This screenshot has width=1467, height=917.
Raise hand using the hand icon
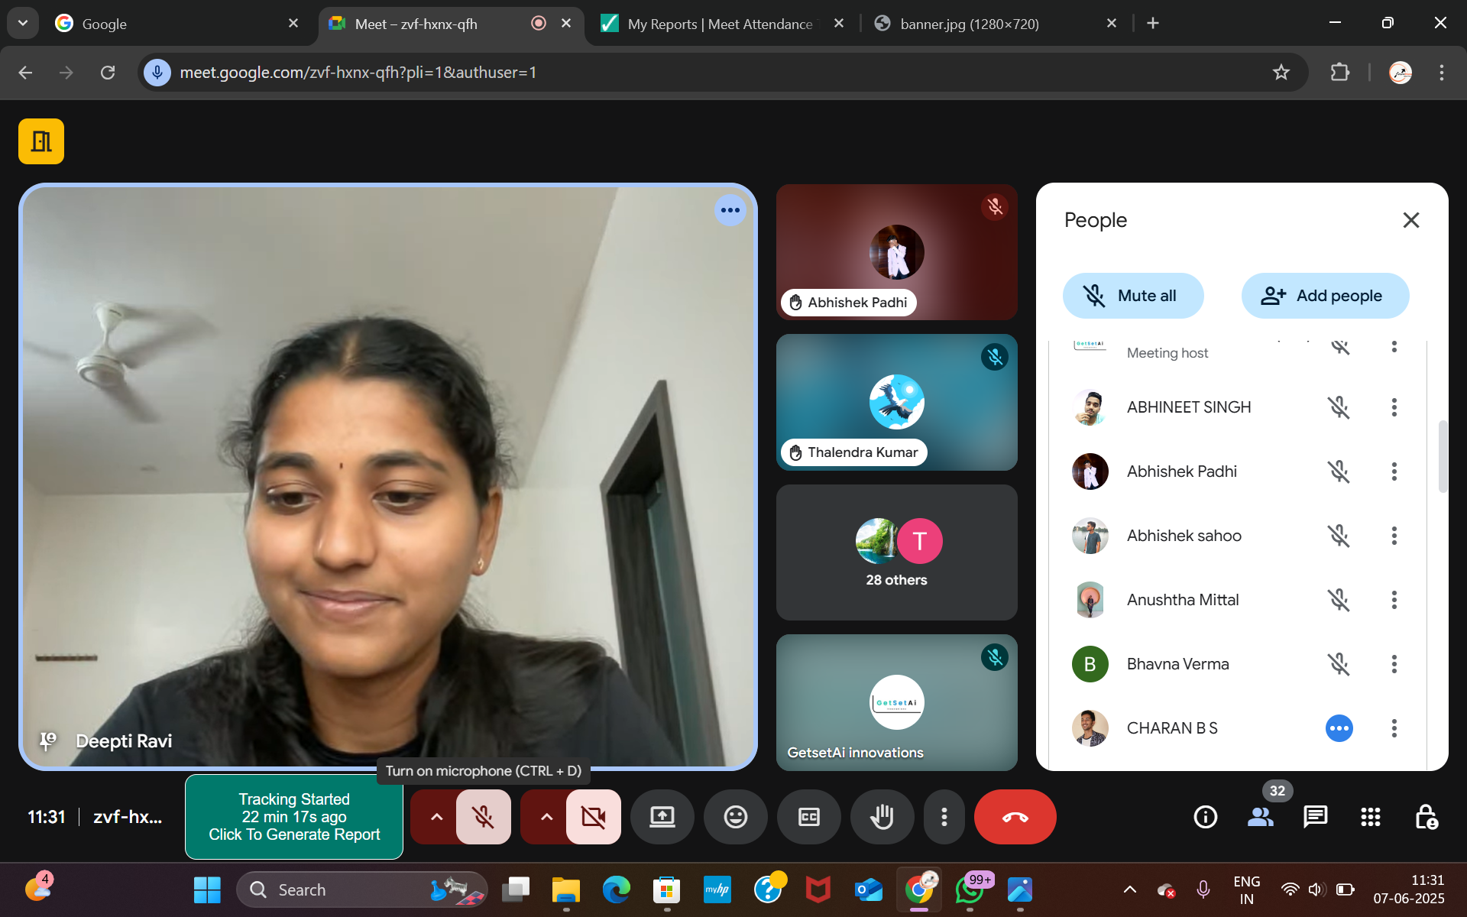[882, 817]
